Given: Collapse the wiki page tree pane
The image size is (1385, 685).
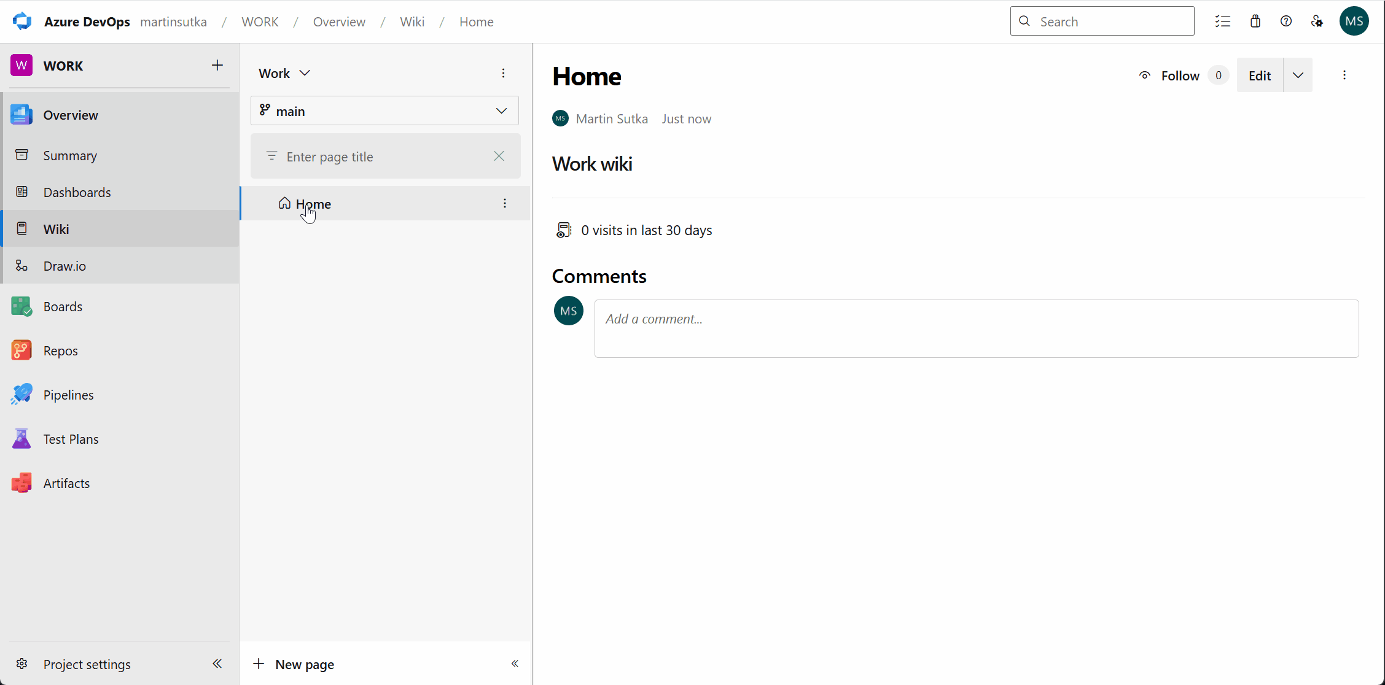Looking at the screenshot, I should pyautogui.click(x=515, y=664).
